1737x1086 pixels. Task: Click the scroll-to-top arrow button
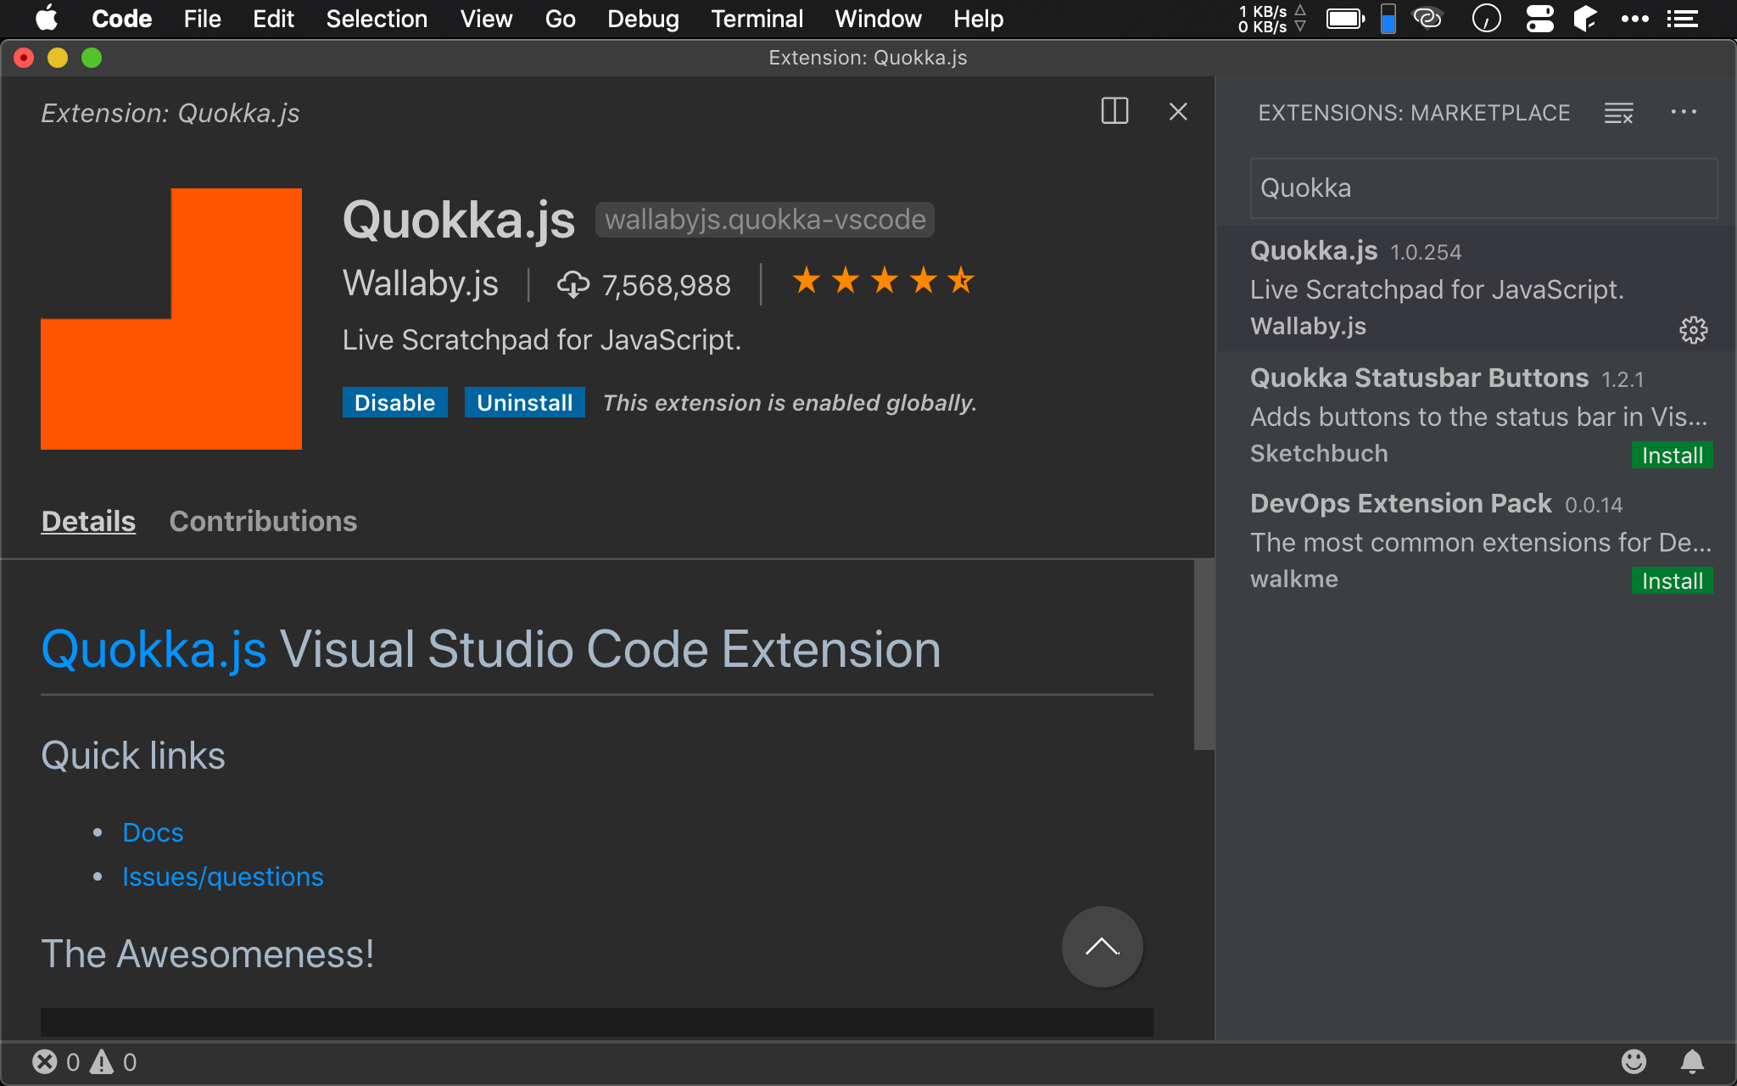click(1102, 947)
